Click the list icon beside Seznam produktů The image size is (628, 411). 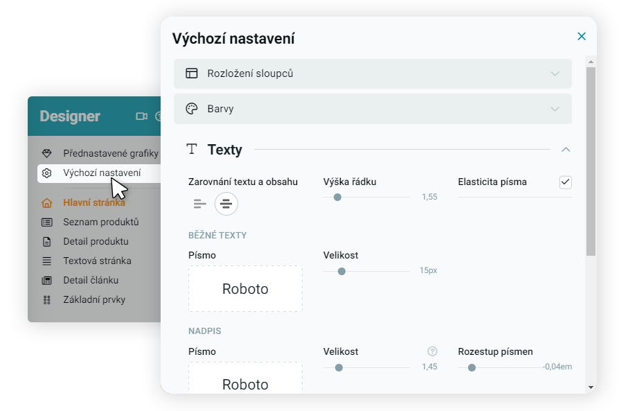pyautogui.click(x=47, y=222)
